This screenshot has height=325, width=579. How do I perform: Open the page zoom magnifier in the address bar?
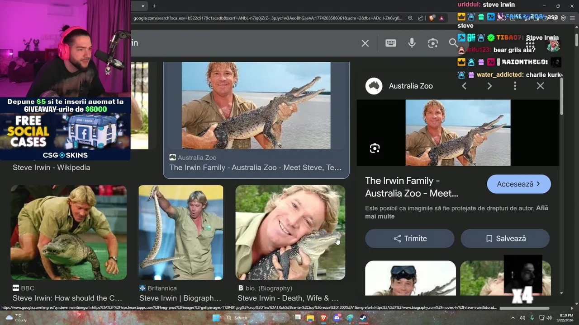coord(410,18)
